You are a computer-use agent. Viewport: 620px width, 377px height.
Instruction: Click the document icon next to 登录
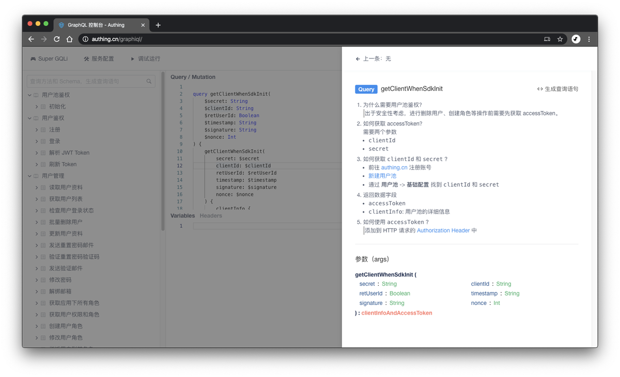click(x=43, y=141)
